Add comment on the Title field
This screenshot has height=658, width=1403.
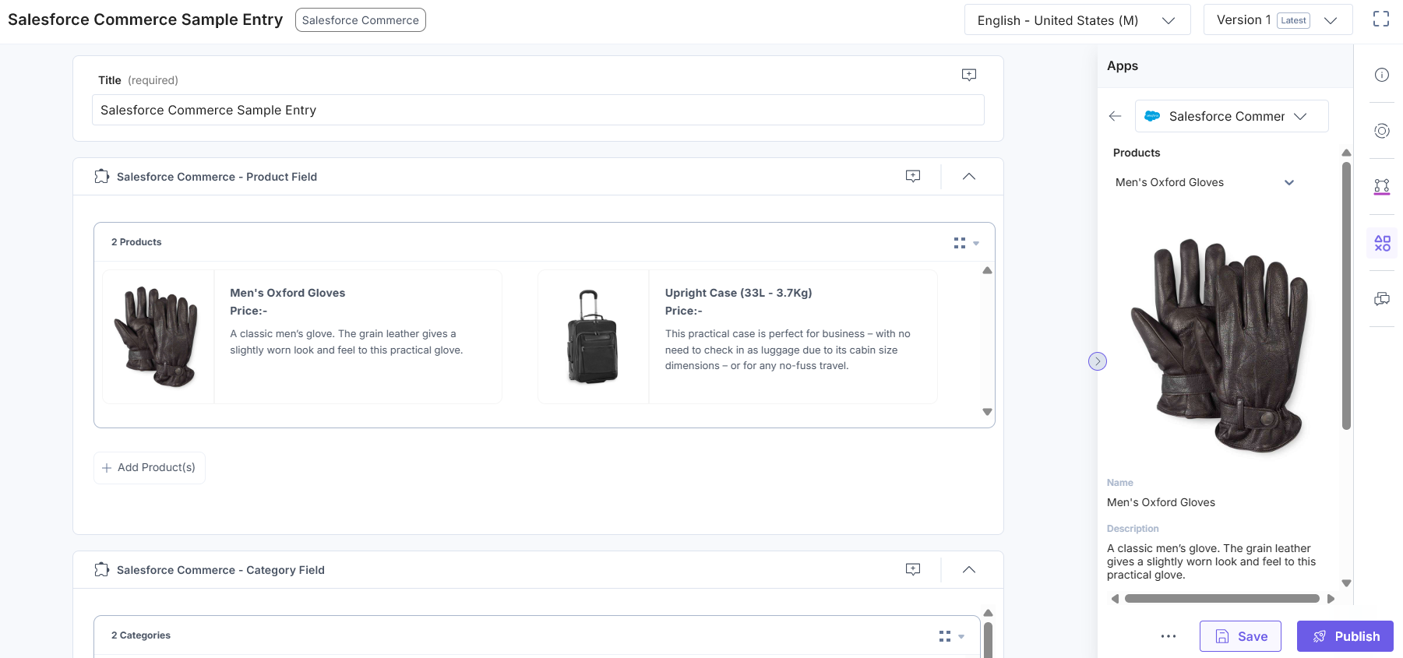[x=968, y=75]
